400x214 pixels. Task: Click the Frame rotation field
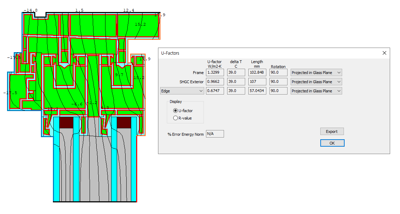pyautogui.click(x=278, y=73)
